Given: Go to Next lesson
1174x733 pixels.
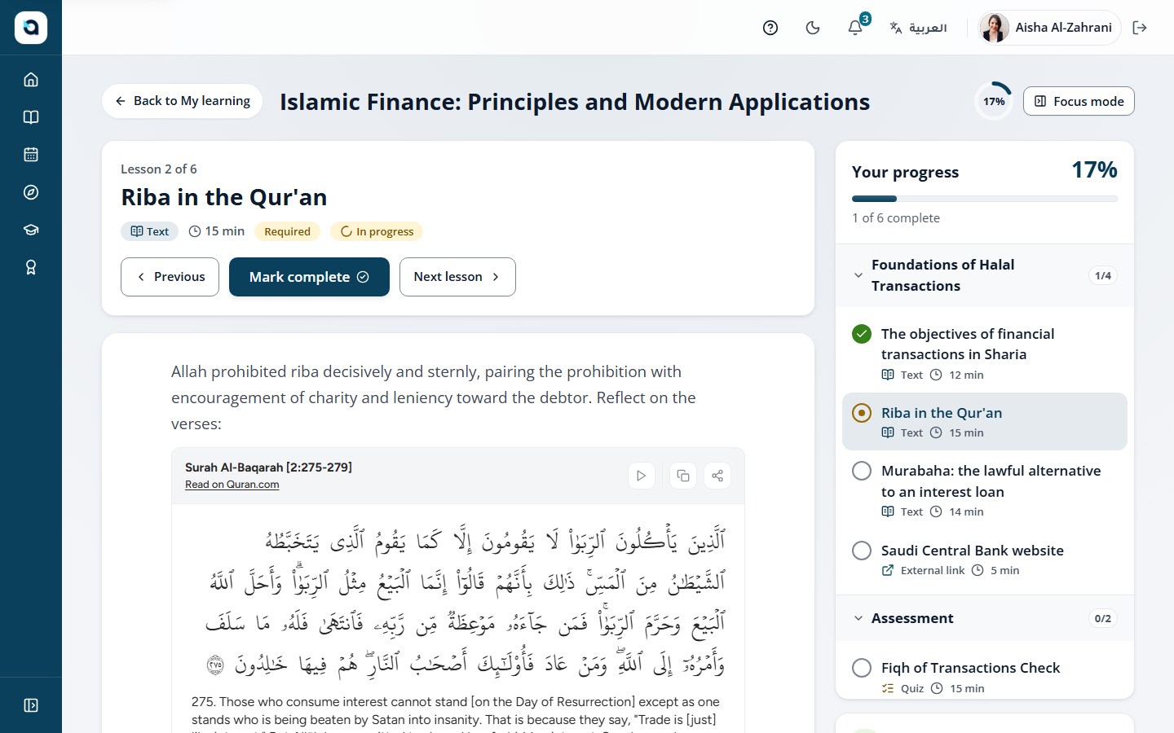Looking at the screenshot, I should tap(457, 277).
